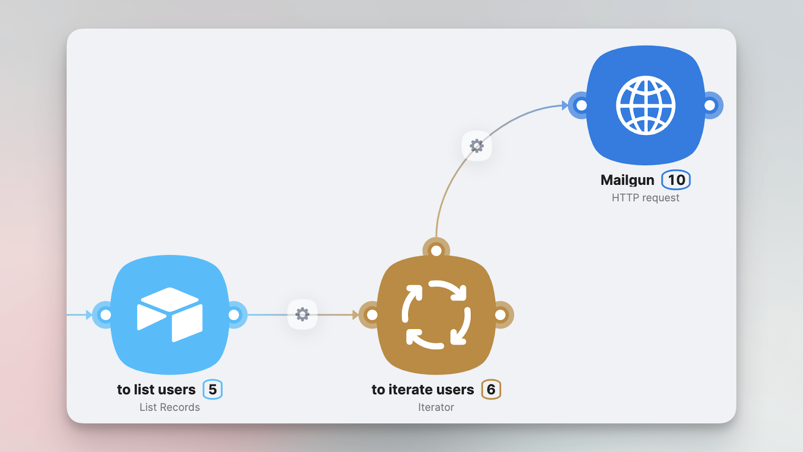Select the "to list users" label

coord(156,390)
